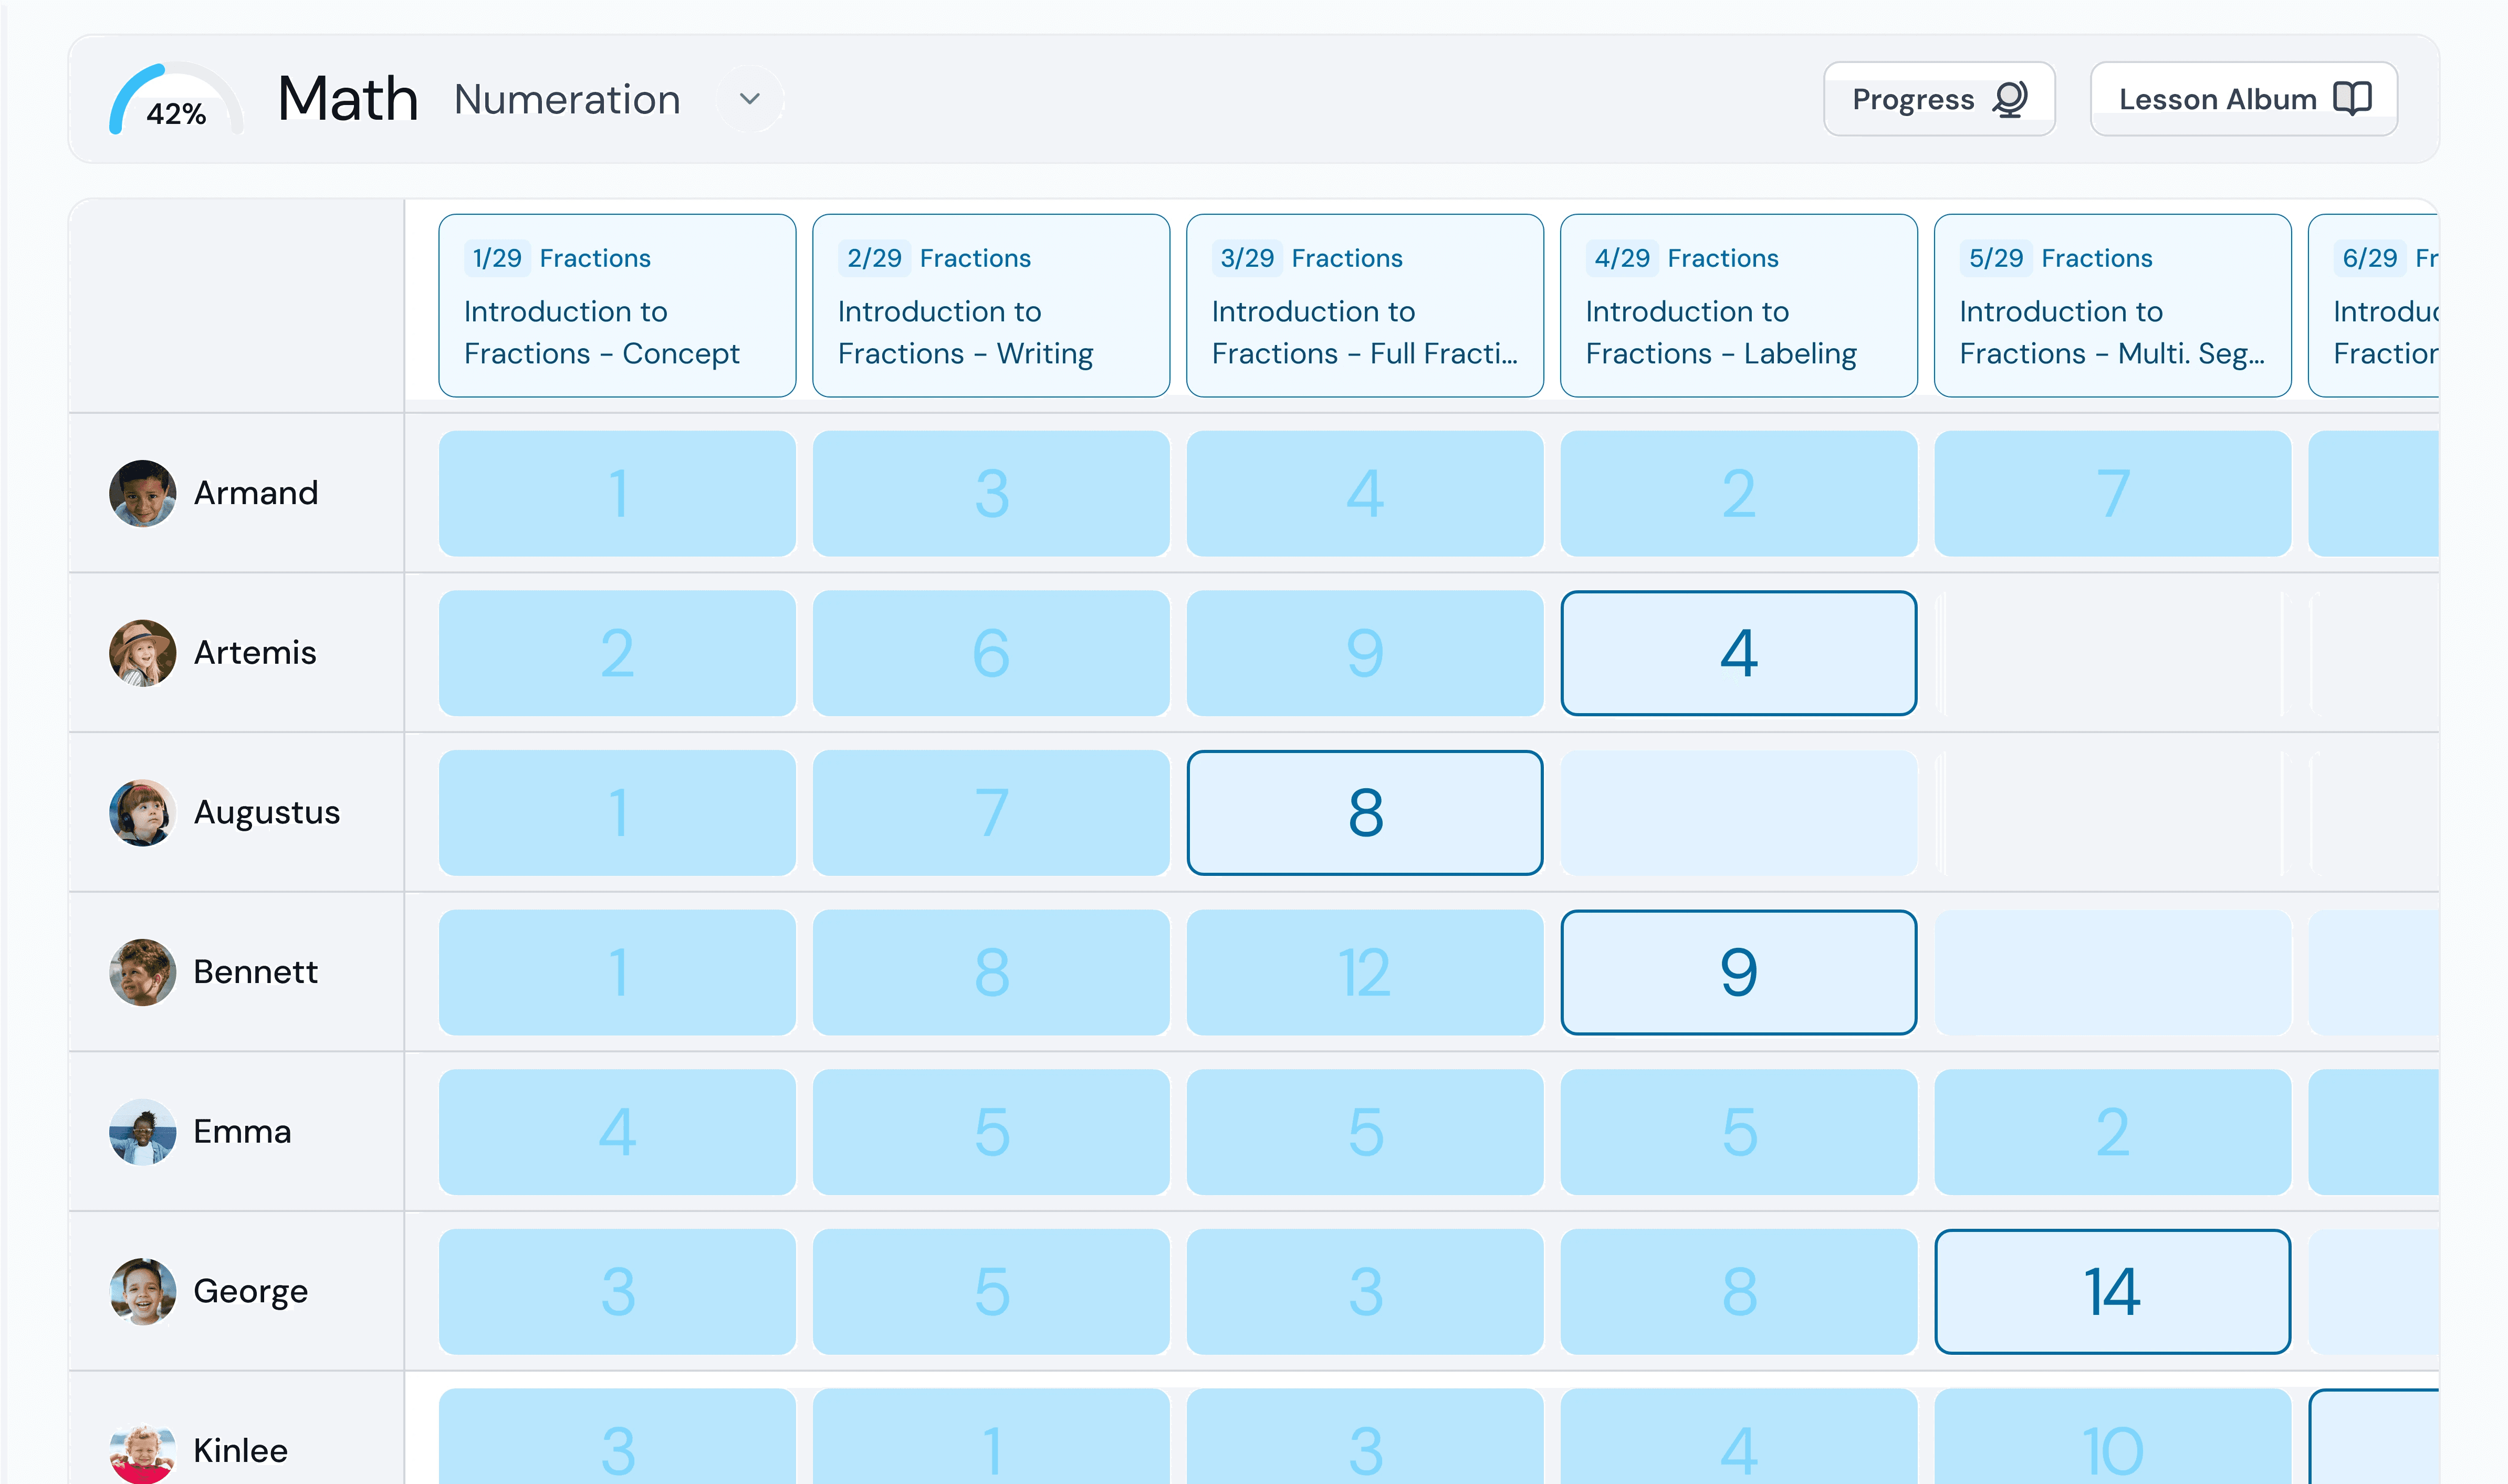The width and height of the screenshot is (2508, 1484).
Task: Open the Numeration category dropdown chevron
Action: 749,99
